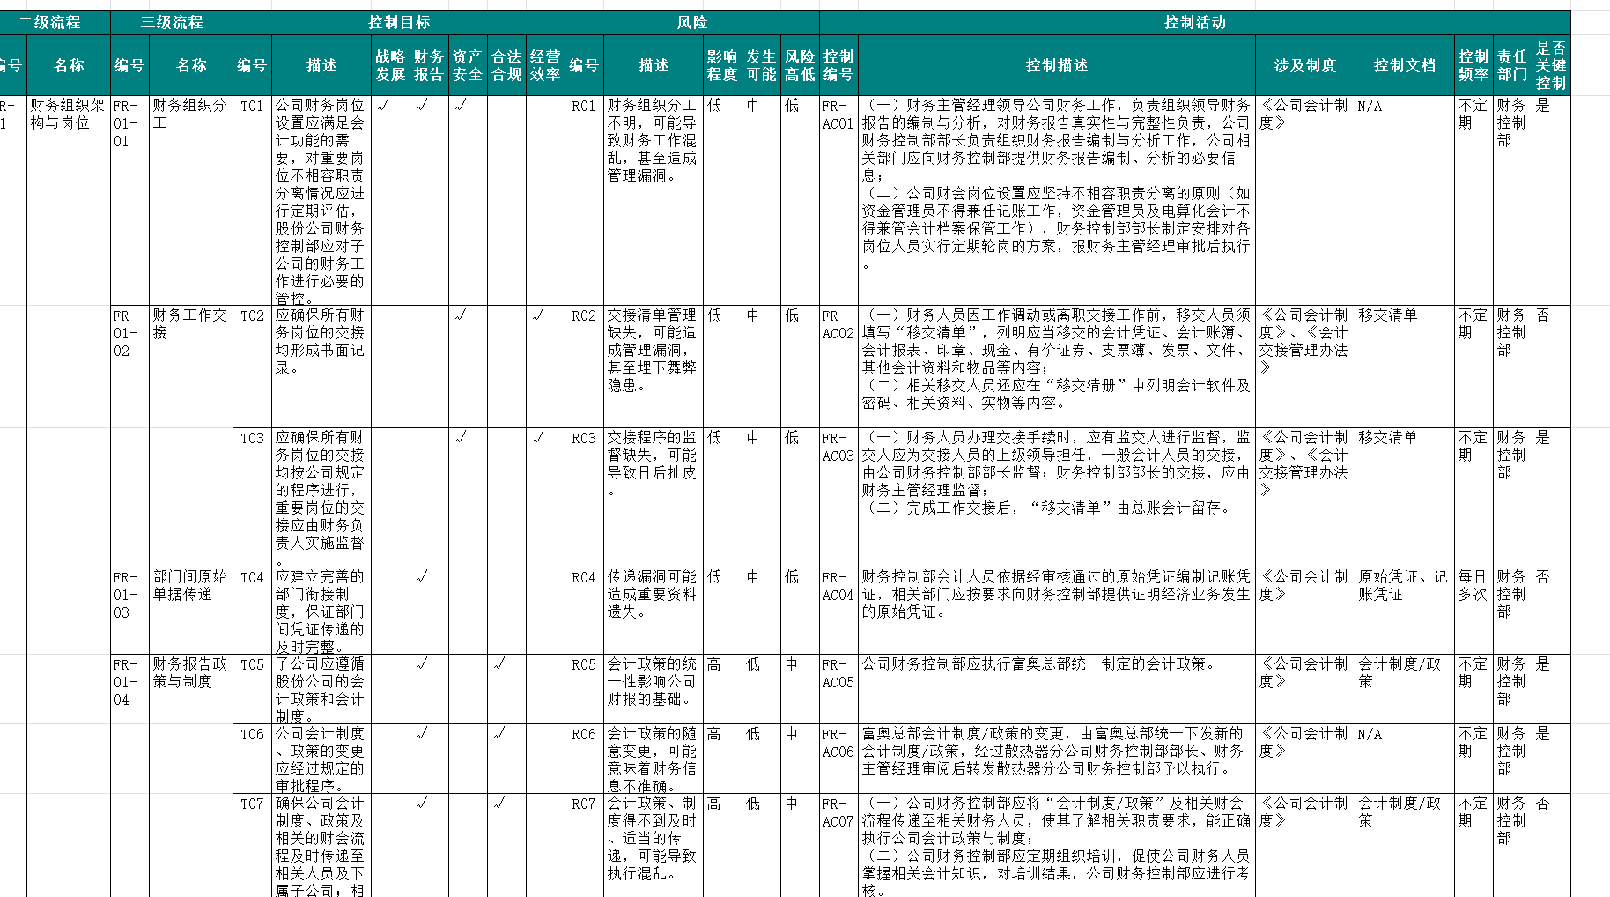Select the T03 objective code cell
Viewport: 1610px width, 897px height.
252,497
